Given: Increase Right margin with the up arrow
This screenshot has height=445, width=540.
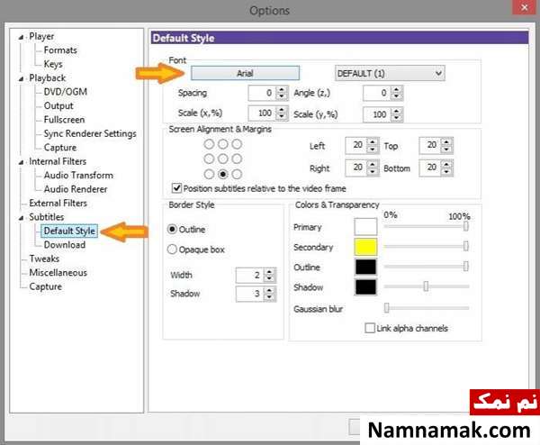Looking at the screenshot, I should tap(373, 164).
